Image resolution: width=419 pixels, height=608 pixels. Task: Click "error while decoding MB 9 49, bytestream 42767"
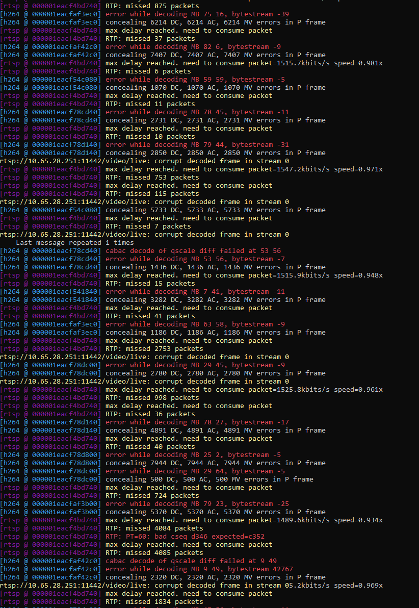click(x=200, y=569)
